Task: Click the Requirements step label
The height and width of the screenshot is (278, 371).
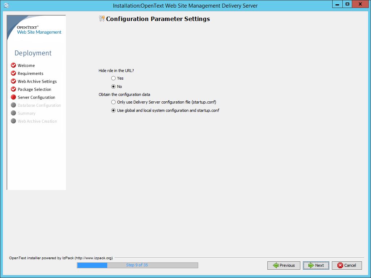Action: pos(30,73)
